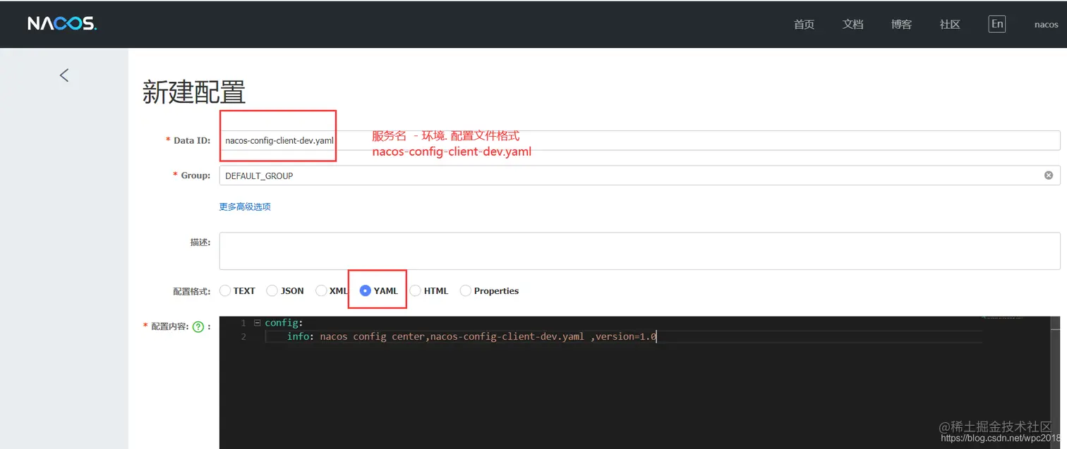The width and height of the screenshot is (1067, 449).
Task: Go back using the left chevron arrow
Action: coord(64,75)
